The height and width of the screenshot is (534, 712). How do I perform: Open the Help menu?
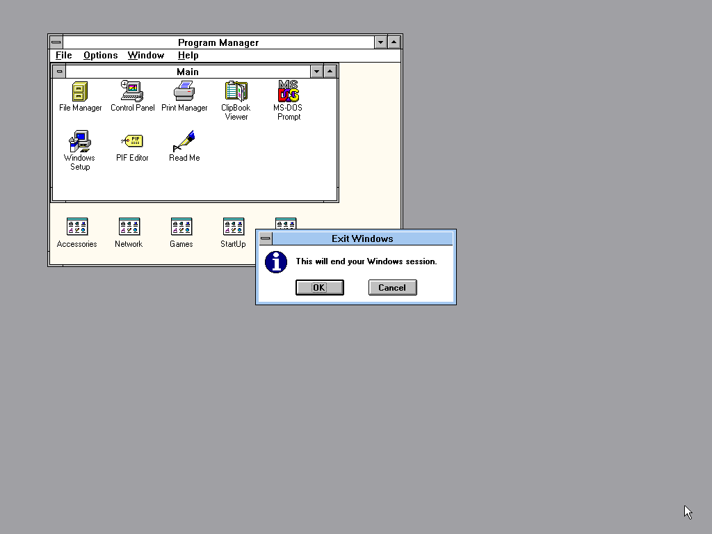(188, 56)
